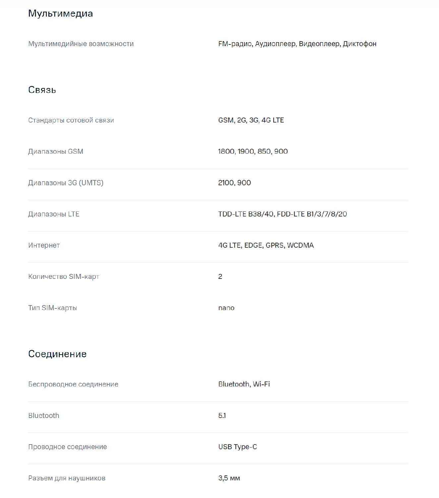Screen dimensions: 439x498
Task: Click the USB Type-C value text
Action: 237,447
